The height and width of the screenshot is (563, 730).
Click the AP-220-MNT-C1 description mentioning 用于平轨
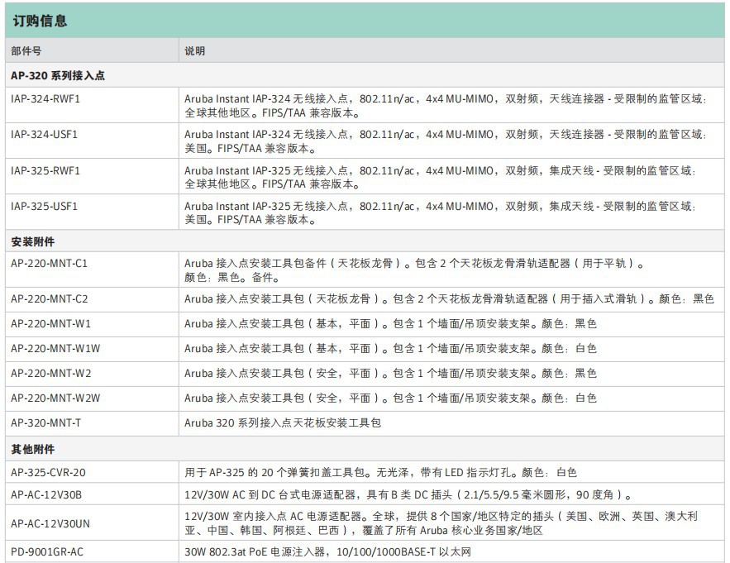pyautogui.click(x=415, y=270)
